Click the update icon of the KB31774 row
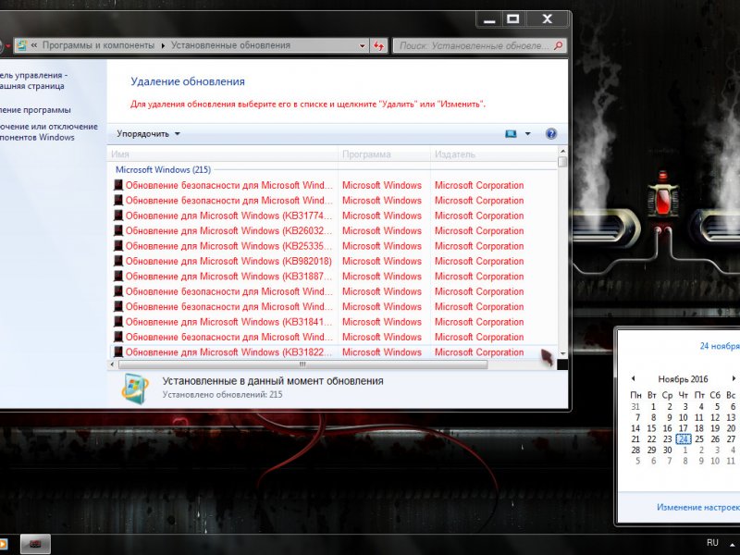 118,216
